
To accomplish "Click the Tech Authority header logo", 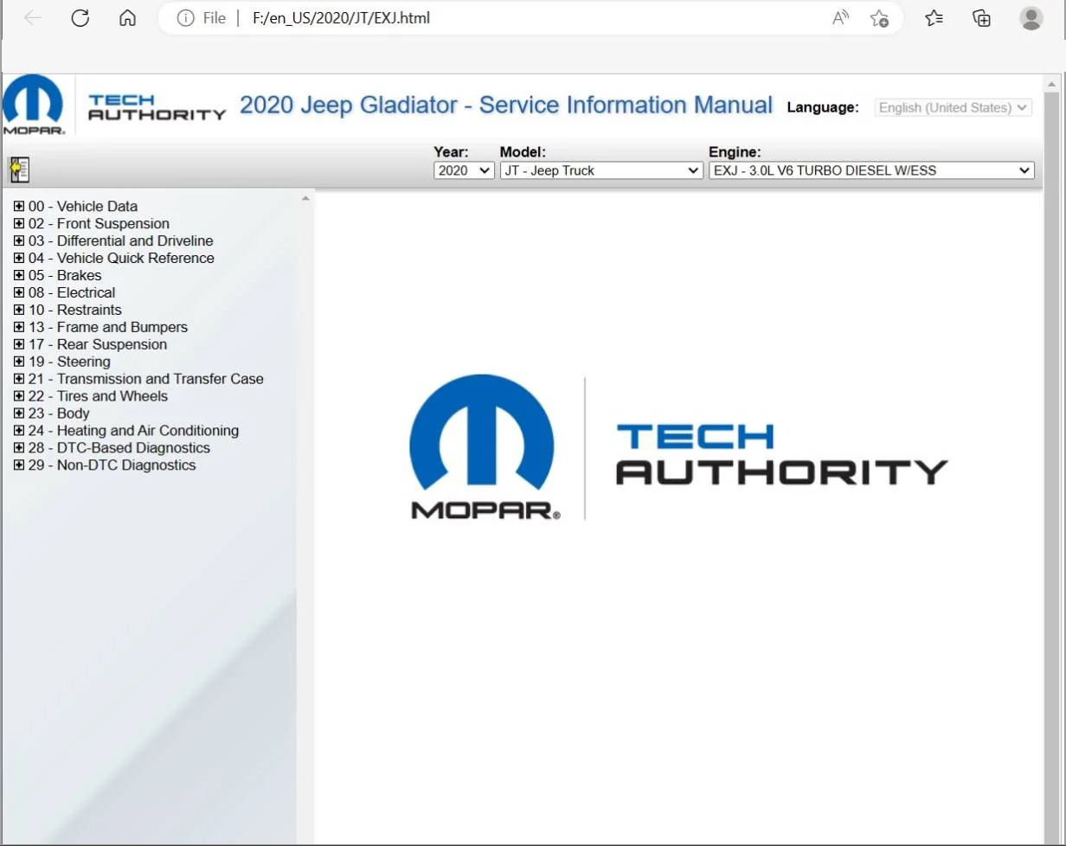I will coord(157,106).
